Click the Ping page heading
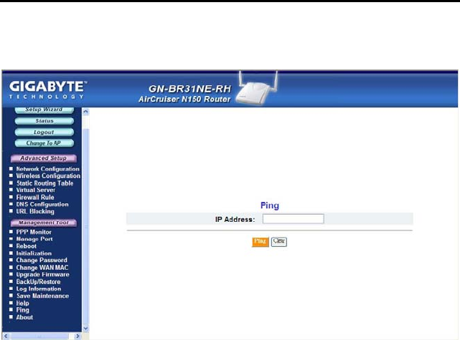Screen dimensions: 460x340 pos(270,205)
